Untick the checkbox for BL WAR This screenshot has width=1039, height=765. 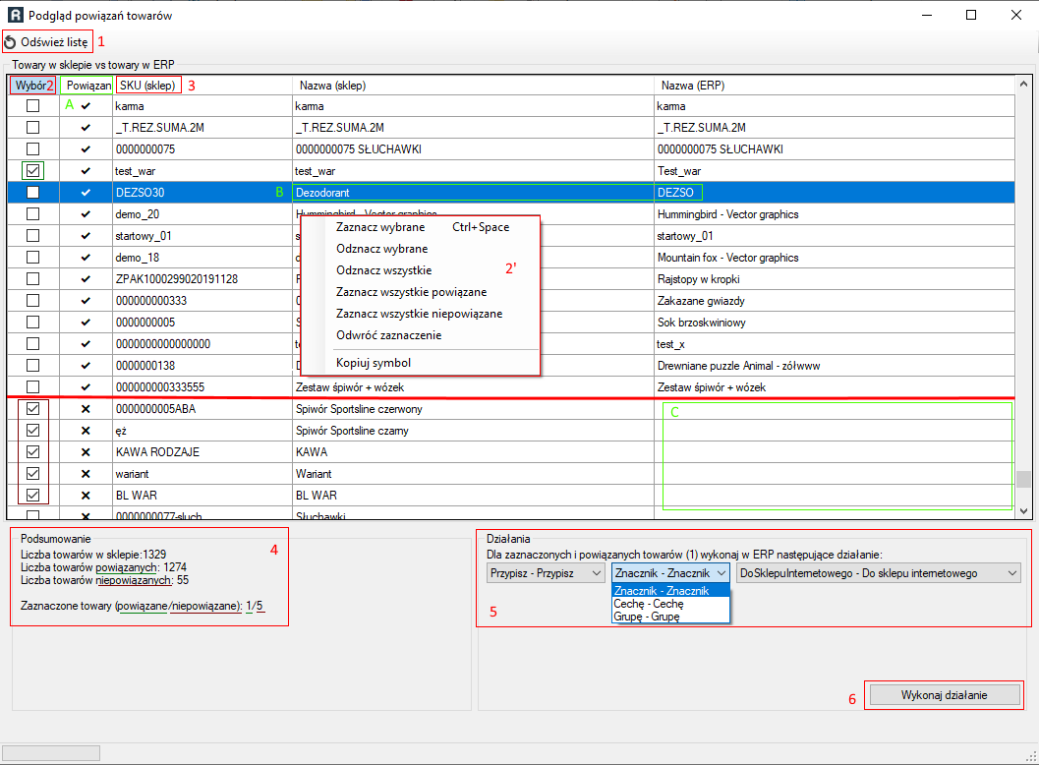tap(32, 496)
